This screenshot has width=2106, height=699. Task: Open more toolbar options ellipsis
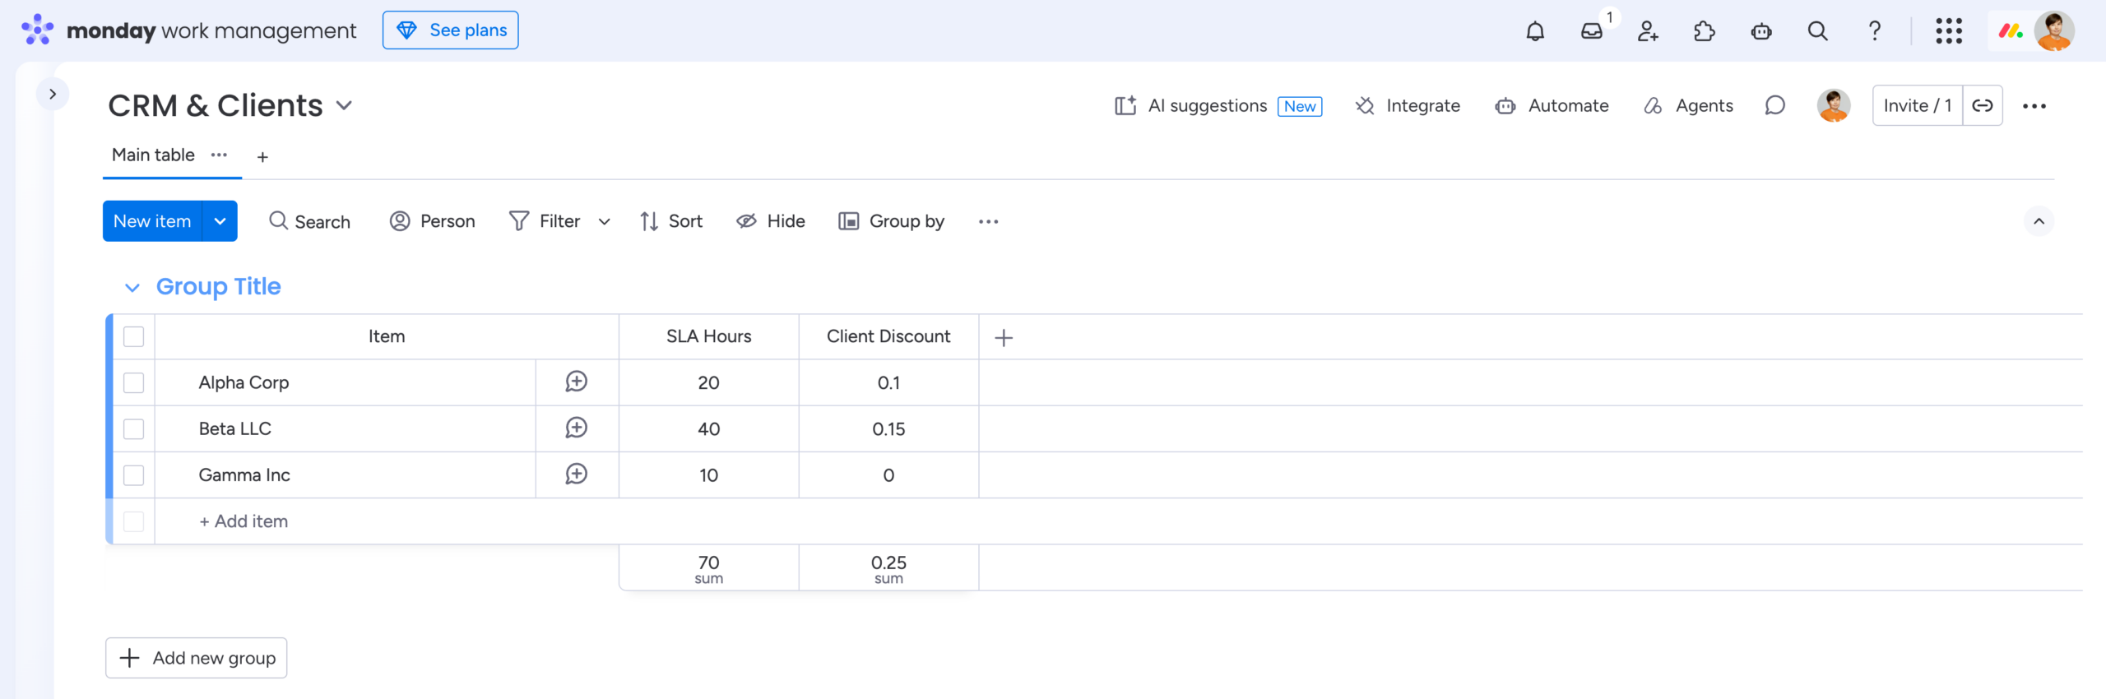tap(989, 222)
